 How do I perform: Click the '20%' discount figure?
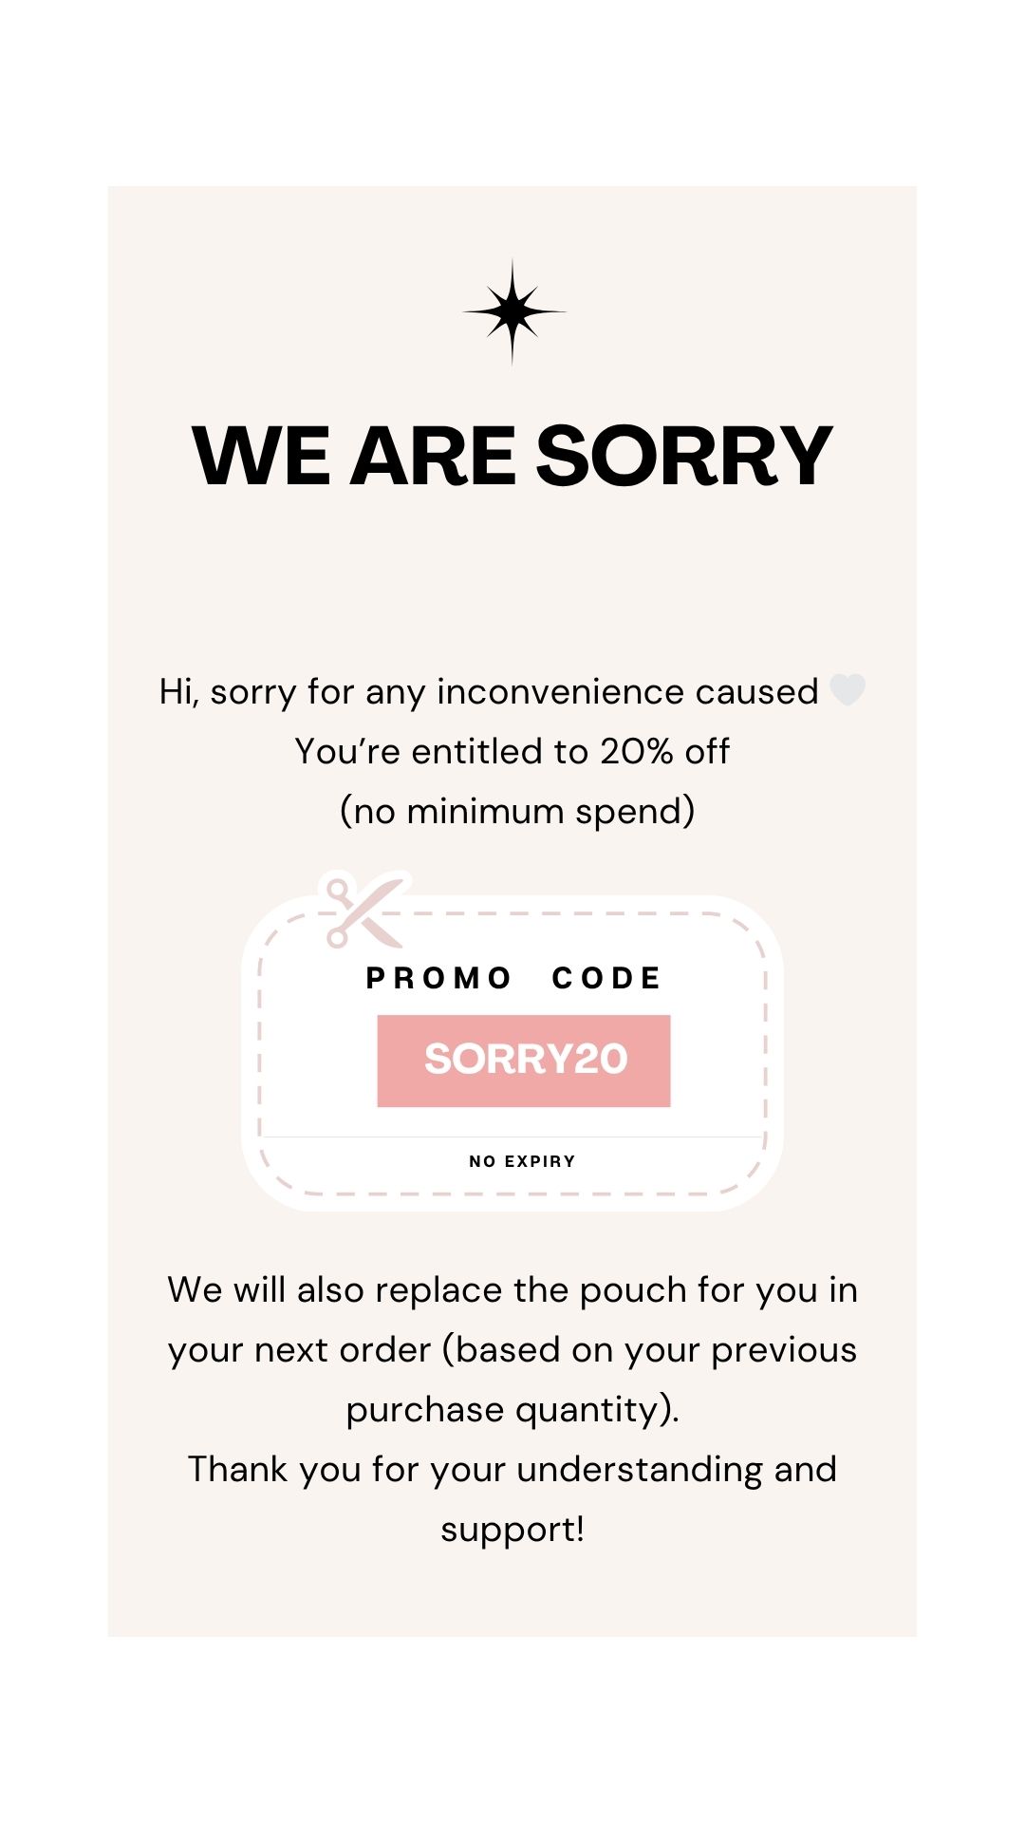[636, 752]
